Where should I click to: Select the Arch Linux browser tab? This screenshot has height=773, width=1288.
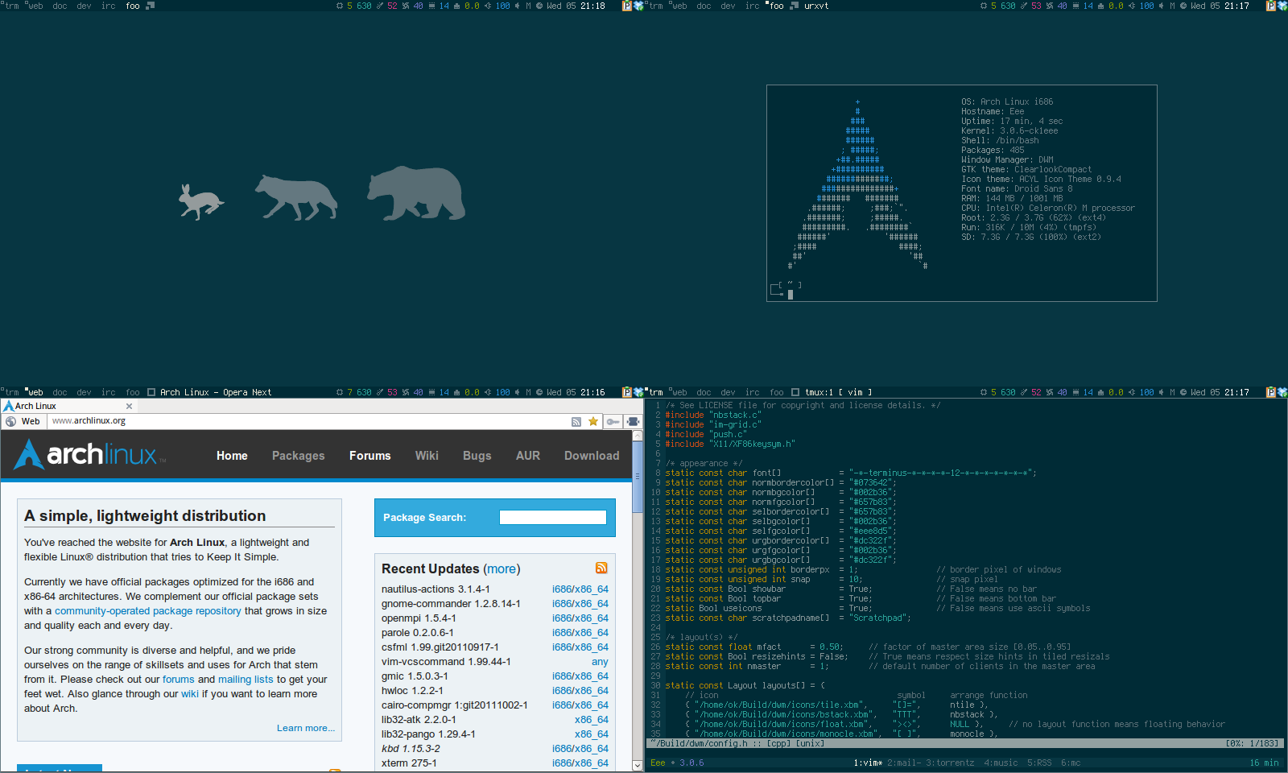pyautogui.click(x=68, y=406)
